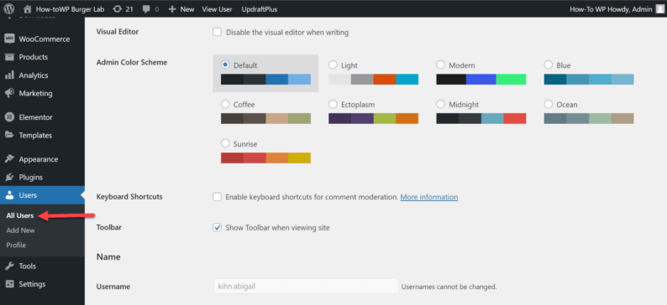
Task: Go to All Users submenu
Action: pyautogui.click(x=20, y=215)
